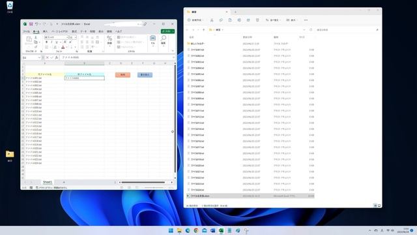The image size is (417, 235).
Task: Open the Explorer New item dropdown
Action: pyautogui.click(x=195, y=20)
